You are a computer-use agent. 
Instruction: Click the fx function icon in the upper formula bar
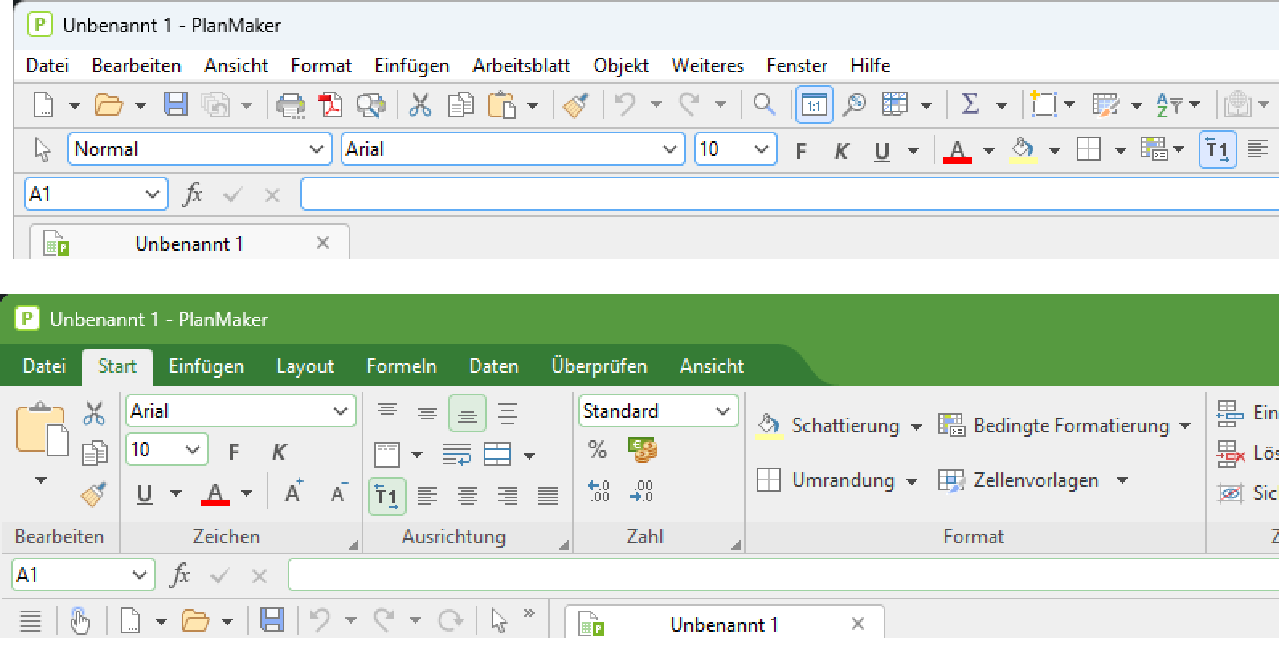(193, 194)
